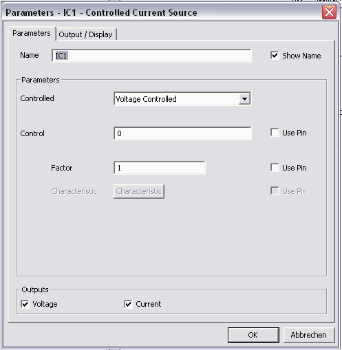Click the Show Name label text

coord(301,56)
